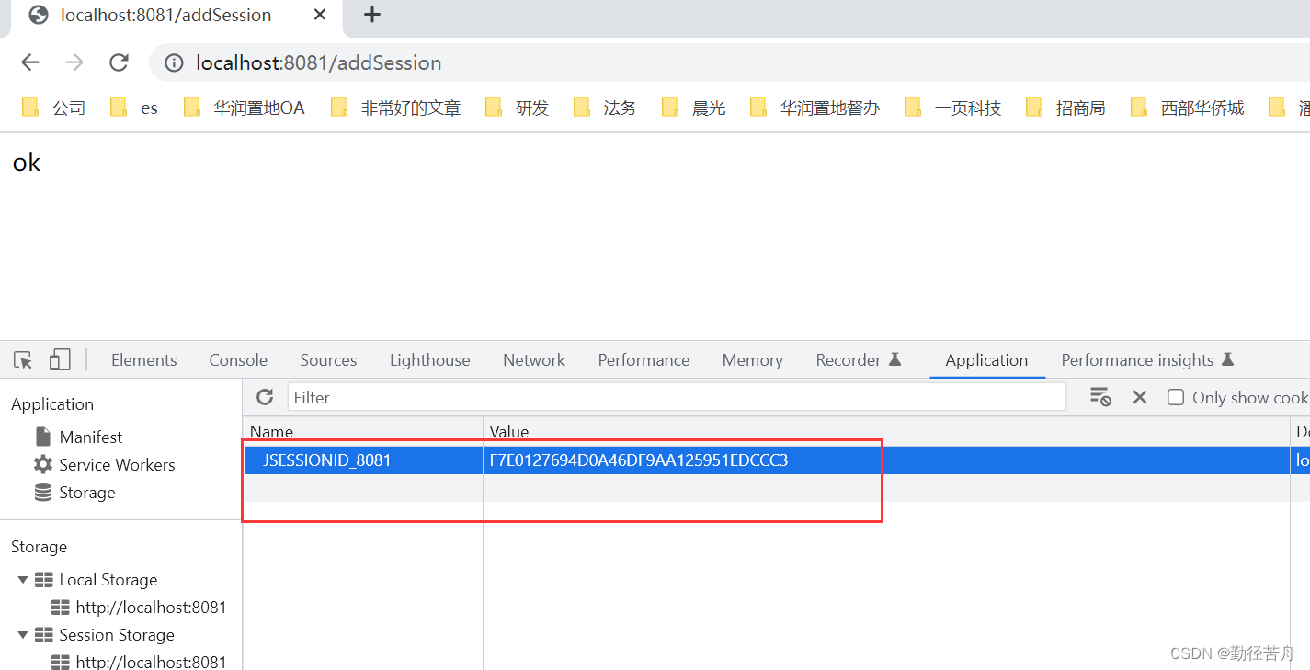Delete the selected cookie

pos(1140,397)
